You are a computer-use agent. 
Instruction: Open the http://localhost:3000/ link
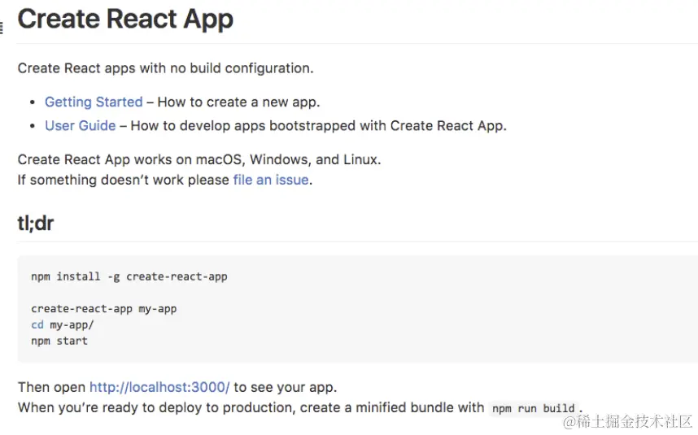pyautogui.click(x=159, y=387)
